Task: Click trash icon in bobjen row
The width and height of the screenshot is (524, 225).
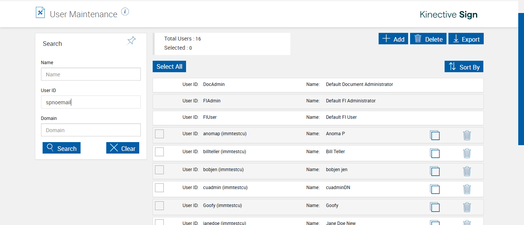Action: 467,171
